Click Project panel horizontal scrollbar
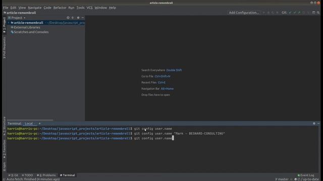Image resolution: width=323 pixels, height=181 pixels. pyautogui.click(x=30, y=120)
